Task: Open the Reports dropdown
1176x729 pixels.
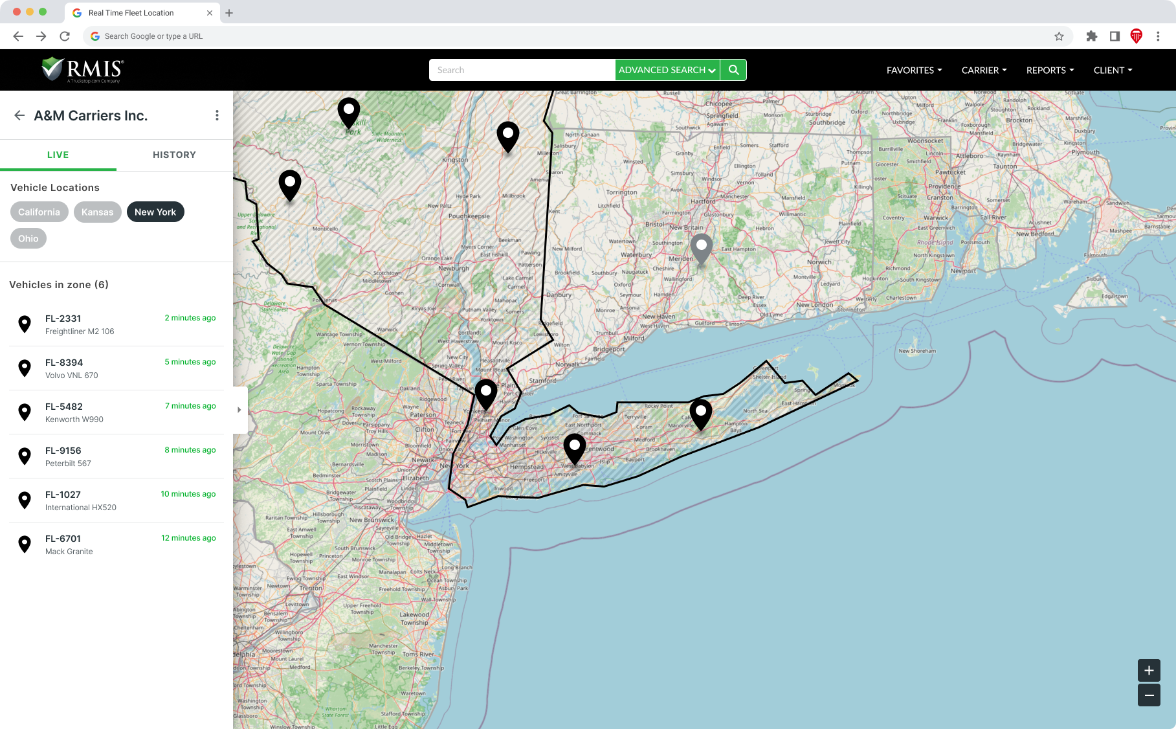Action: click(1049, 70)
